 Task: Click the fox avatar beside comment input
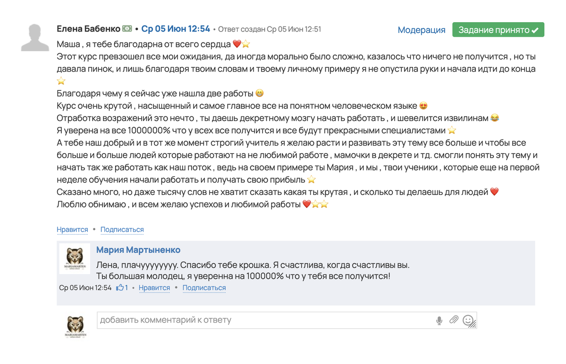tap(76, 326)
